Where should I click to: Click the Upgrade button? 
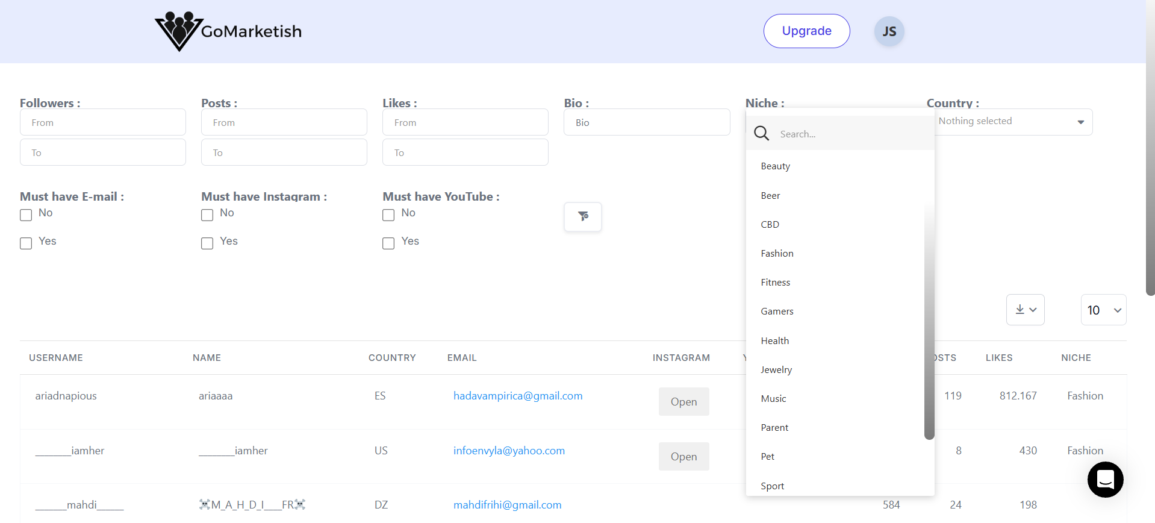click(x=807, y=31)
